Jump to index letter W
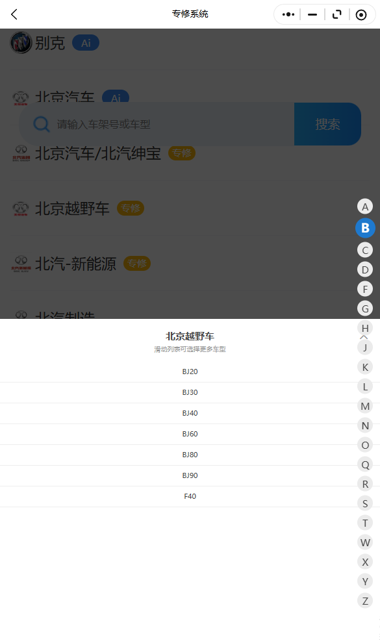Screen dimensions: 380x643 tap(365, 542)
